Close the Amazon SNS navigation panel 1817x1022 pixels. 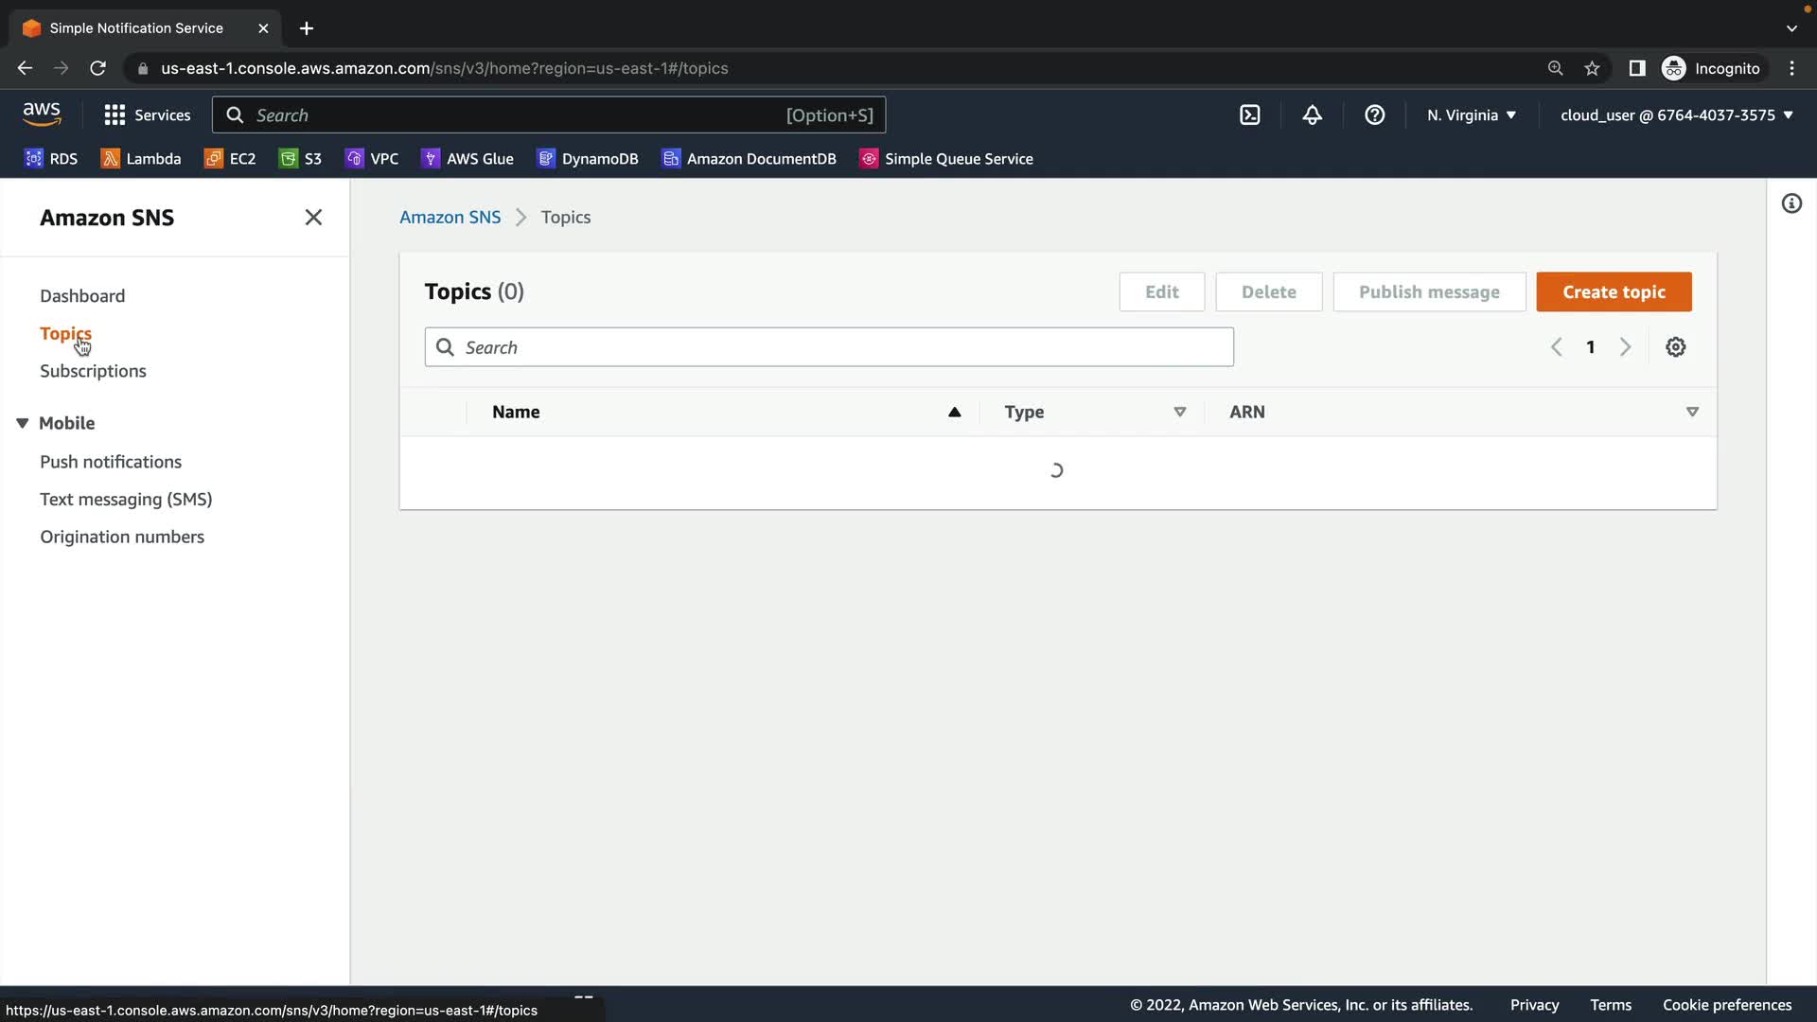click(x=313, y=218)
